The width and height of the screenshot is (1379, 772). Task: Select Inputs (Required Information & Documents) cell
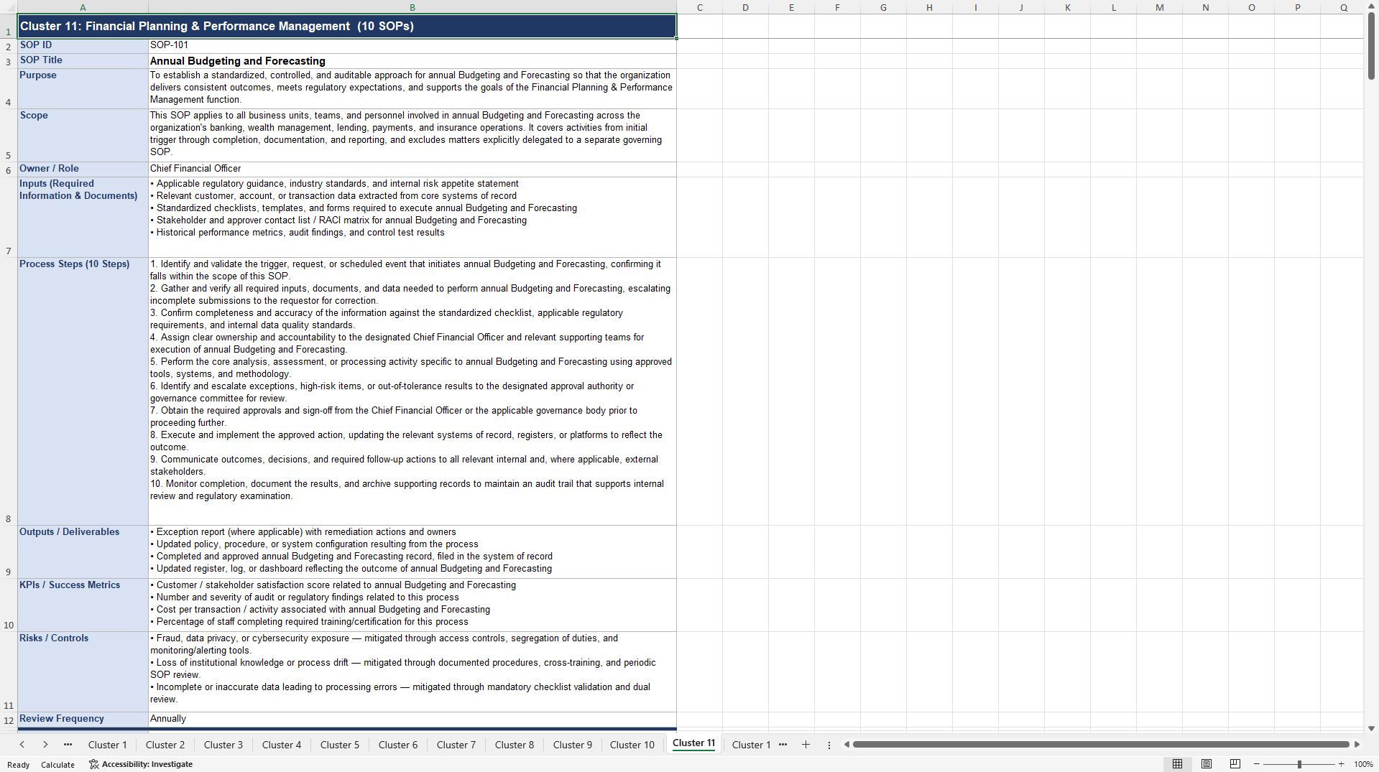click(83, 217)
